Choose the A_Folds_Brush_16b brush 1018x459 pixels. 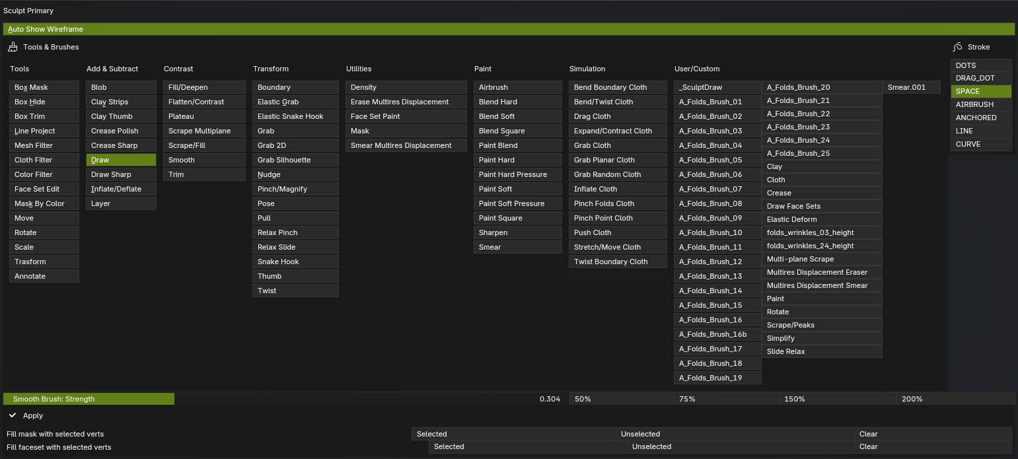coord(718,334)
